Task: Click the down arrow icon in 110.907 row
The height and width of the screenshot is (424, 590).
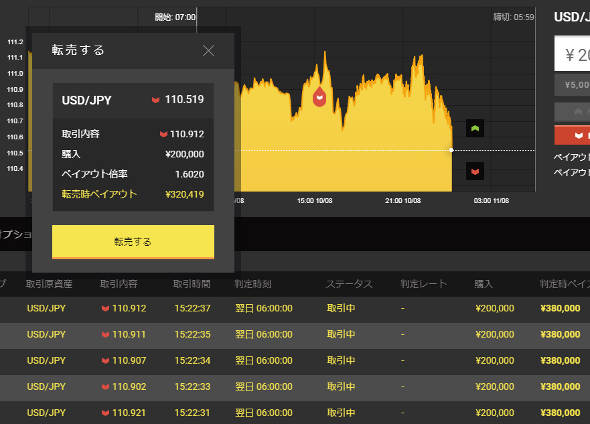Action: [x=105, y=361]
